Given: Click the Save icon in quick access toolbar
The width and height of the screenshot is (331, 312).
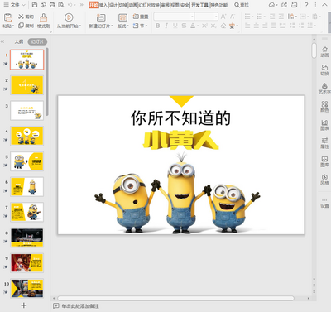Looking at the screenshot, I should (35, 5).
